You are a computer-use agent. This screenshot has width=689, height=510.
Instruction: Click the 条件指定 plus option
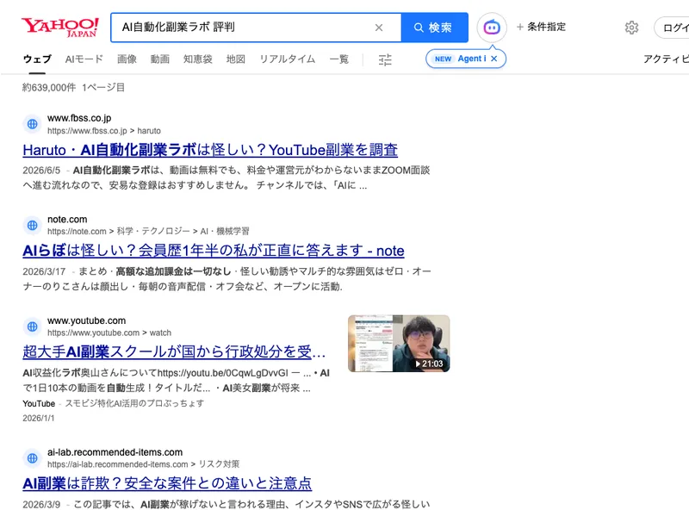point(541,27)
